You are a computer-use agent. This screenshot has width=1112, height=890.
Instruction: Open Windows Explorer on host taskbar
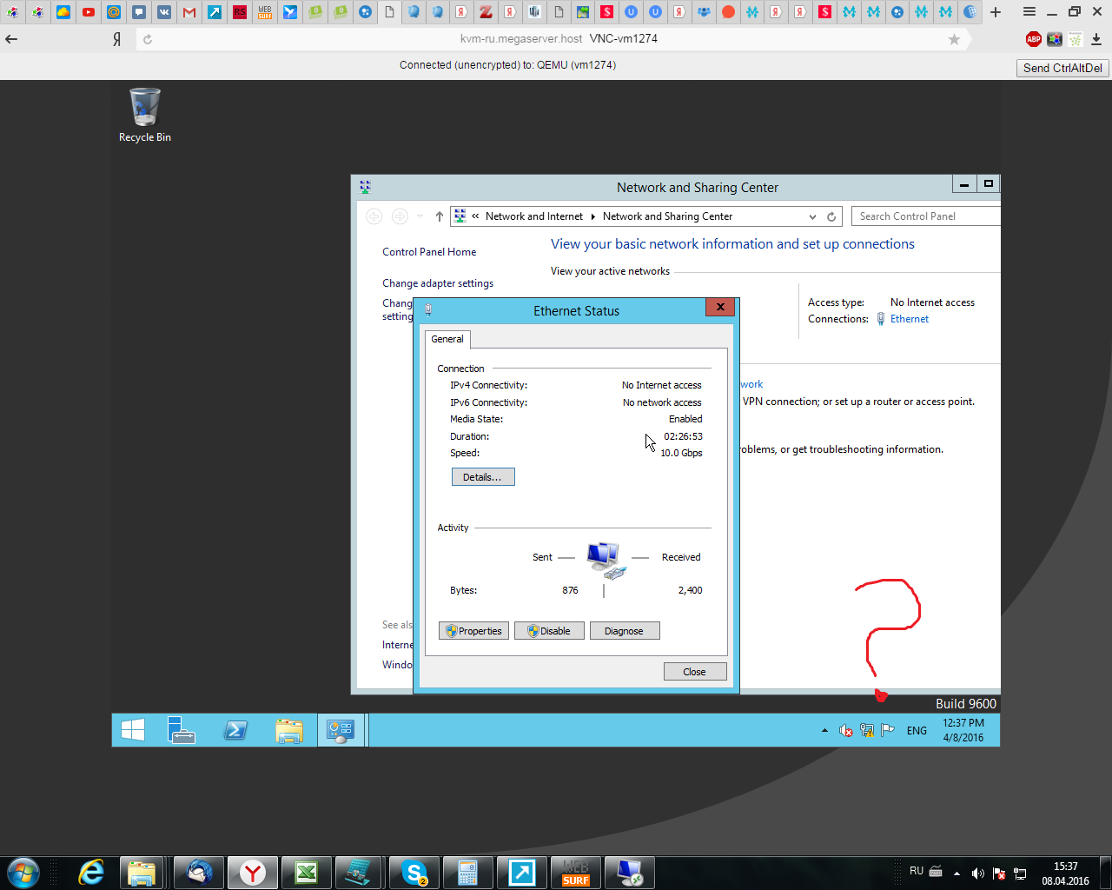pyautogui.click(x=141, y=873)
